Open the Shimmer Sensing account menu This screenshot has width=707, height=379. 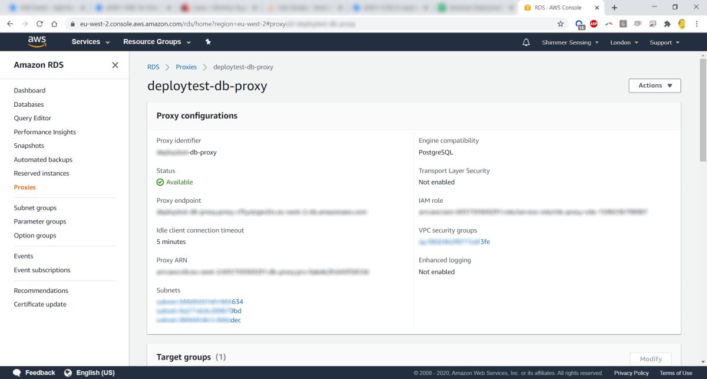570,42
